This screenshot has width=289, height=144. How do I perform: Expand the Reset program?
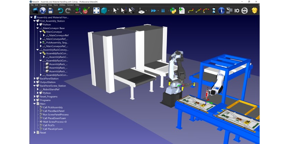35,132
